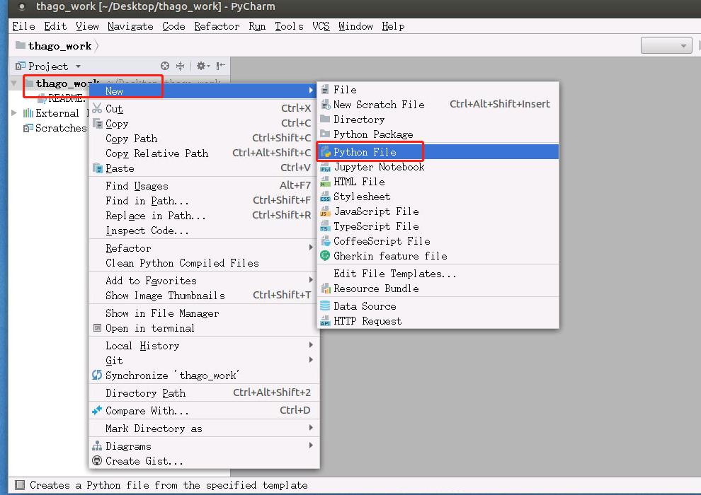Choose Copy Relative Path
The height and width of the screenshot is (495, 701).
(x=205, y=153)
